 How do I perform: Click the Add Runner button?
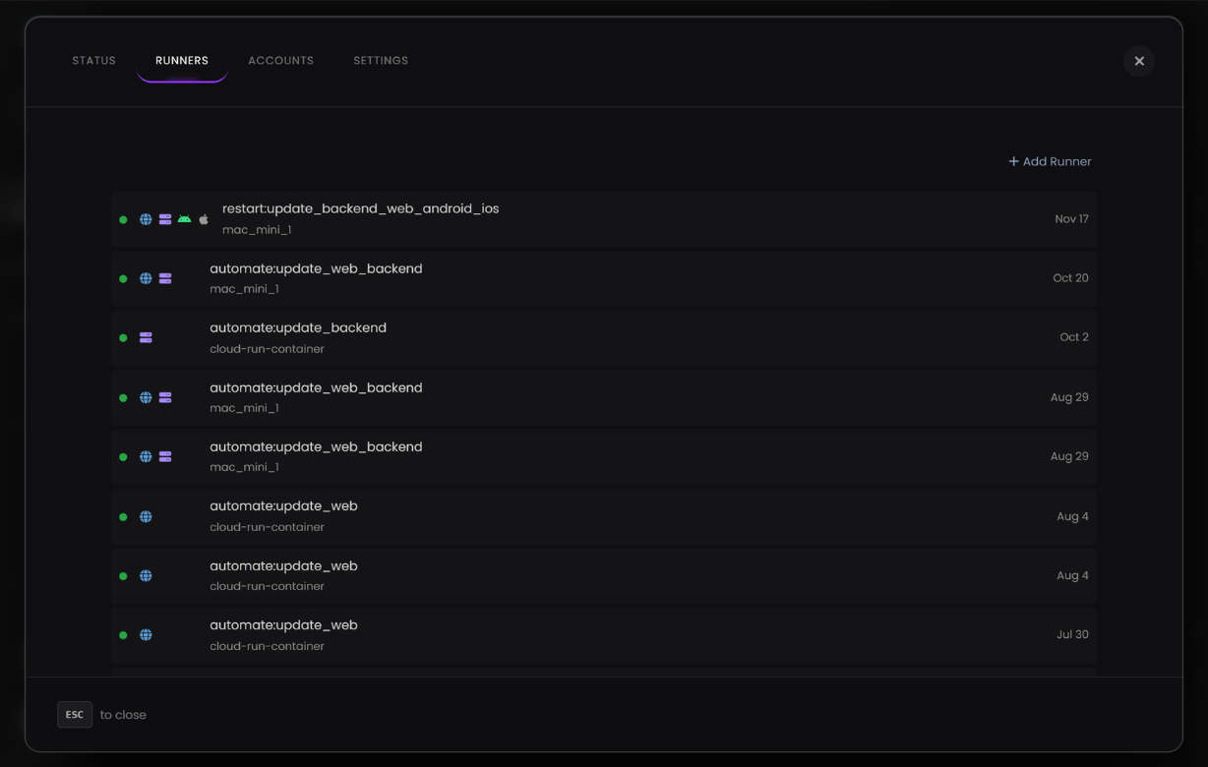(x=1049, y=161)
